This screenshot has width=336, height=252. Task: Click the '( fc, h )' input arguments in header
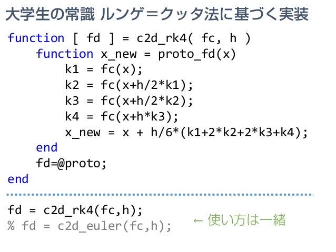220,38
